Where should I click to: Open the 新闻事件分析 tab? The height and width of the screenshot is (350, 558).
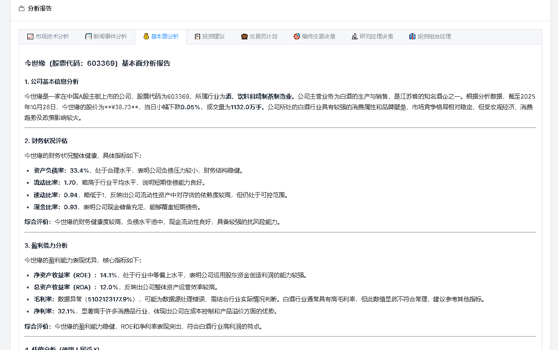click(x=106, y=37)
